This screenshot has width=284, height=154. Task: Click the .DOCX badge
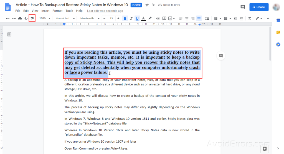[136, 5]
